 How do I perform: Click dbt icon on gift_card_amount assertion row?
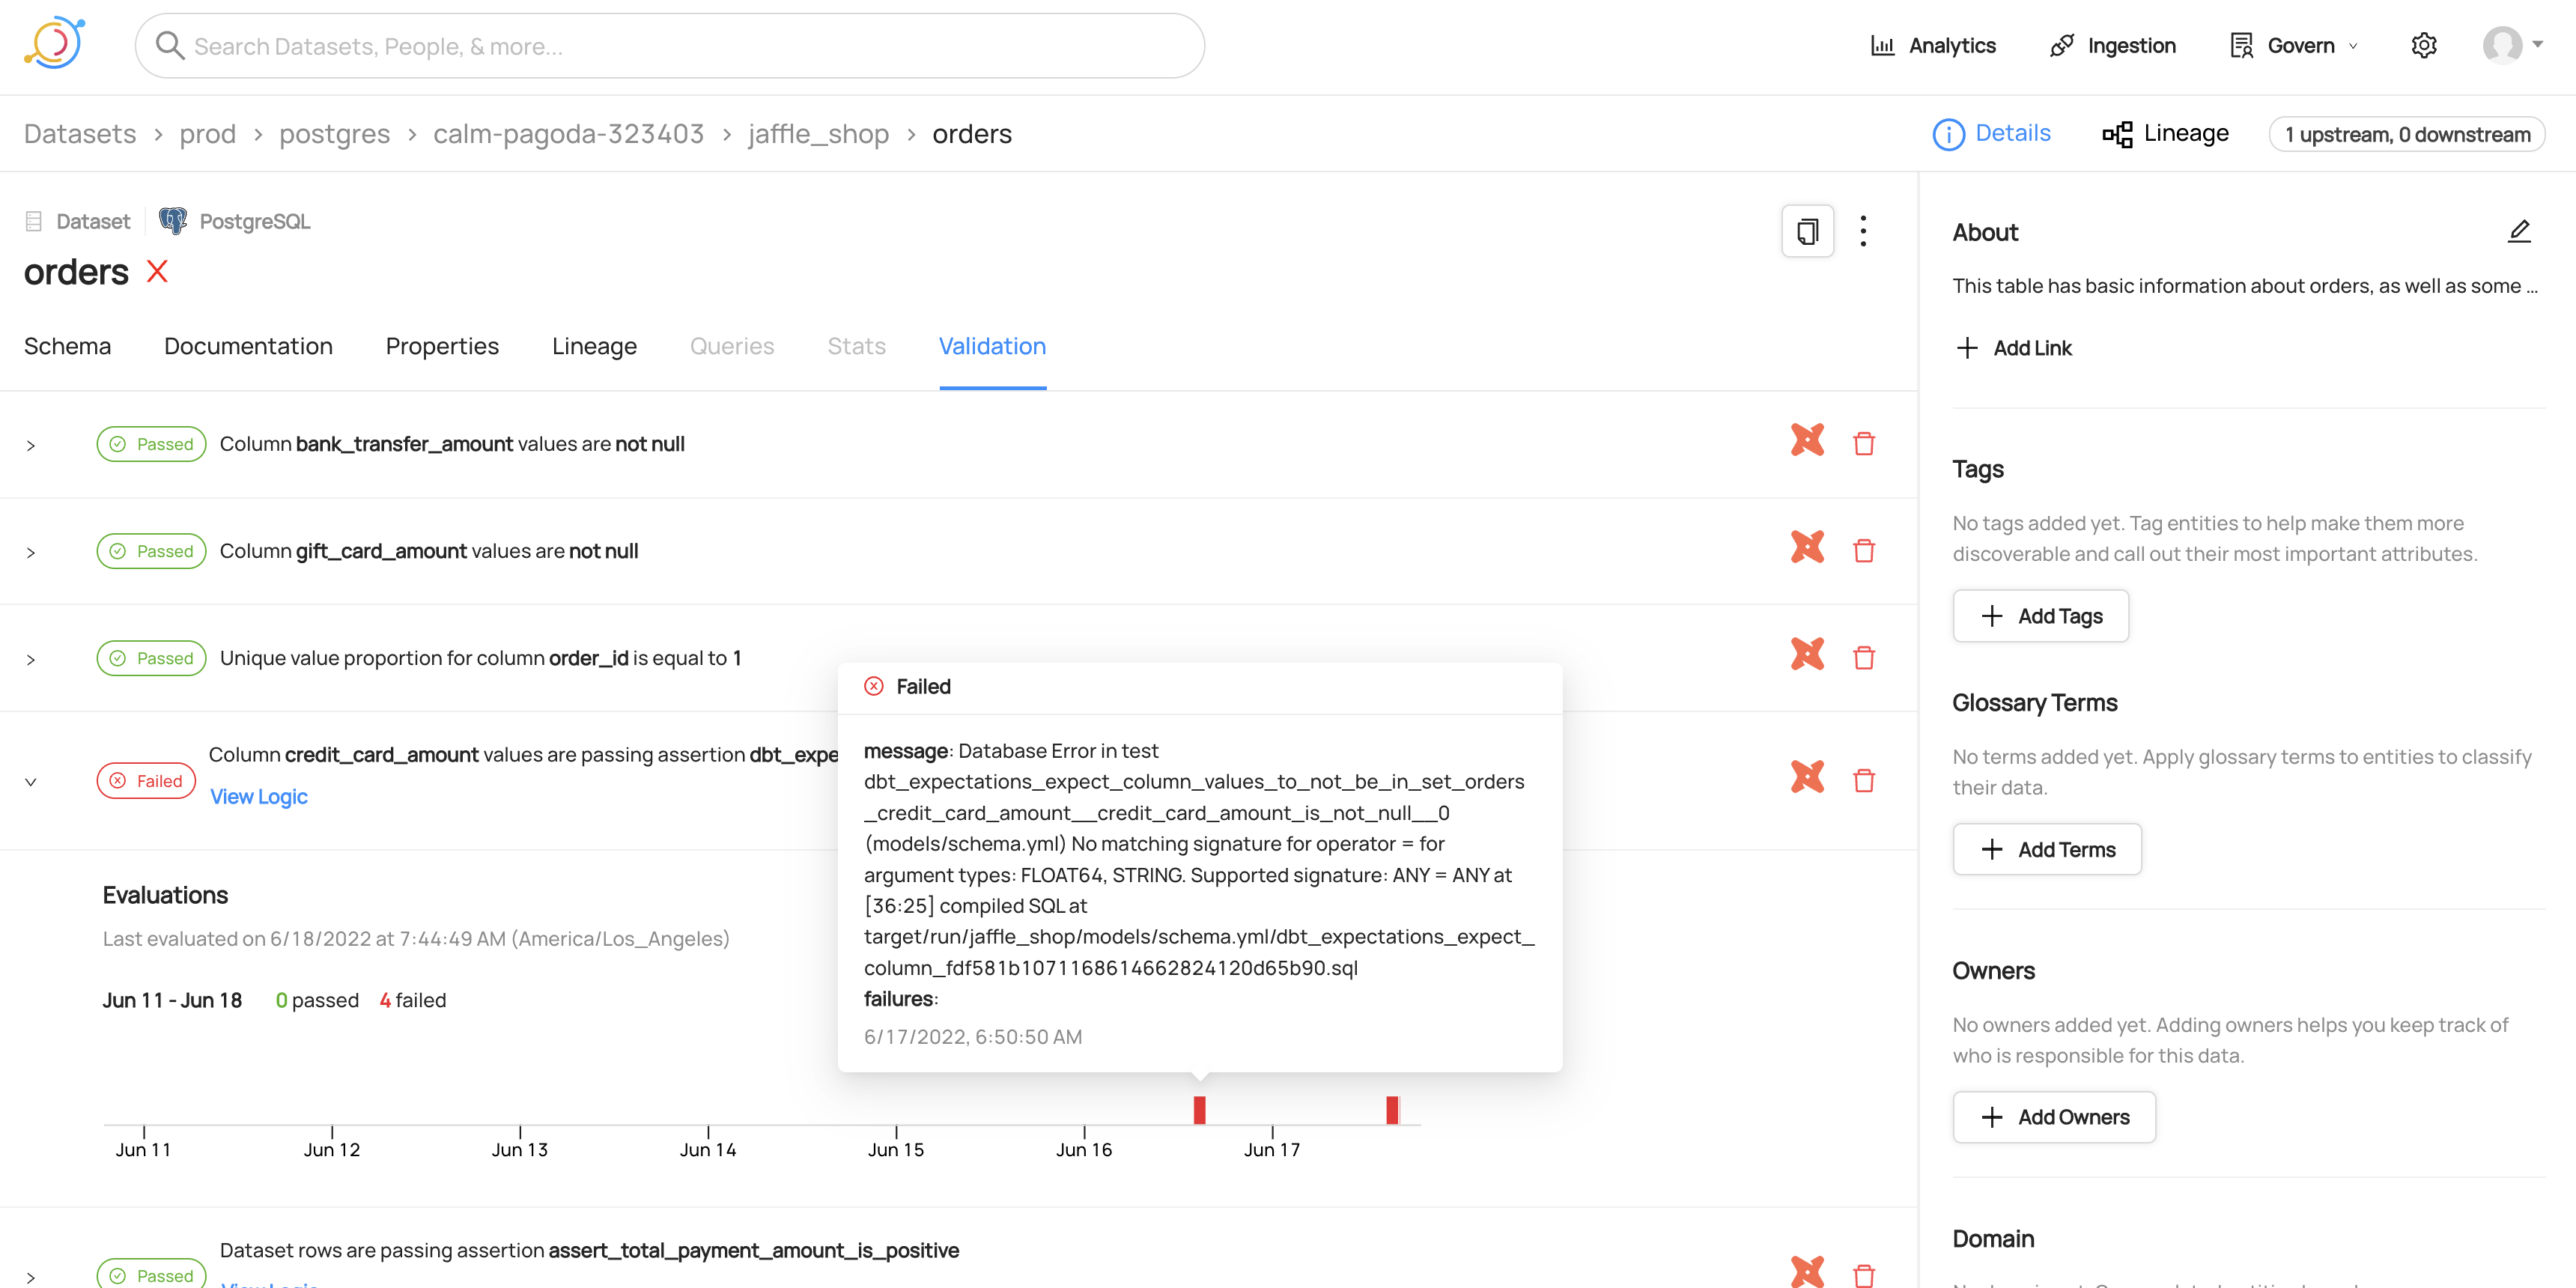point(1807,548)
